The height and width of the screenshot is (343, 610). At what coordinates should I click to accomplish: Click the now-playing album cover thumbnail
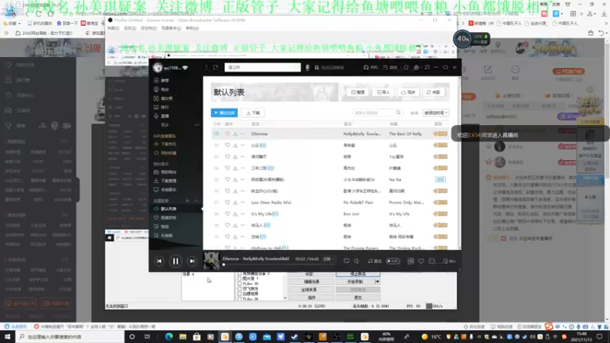[211, 261]
